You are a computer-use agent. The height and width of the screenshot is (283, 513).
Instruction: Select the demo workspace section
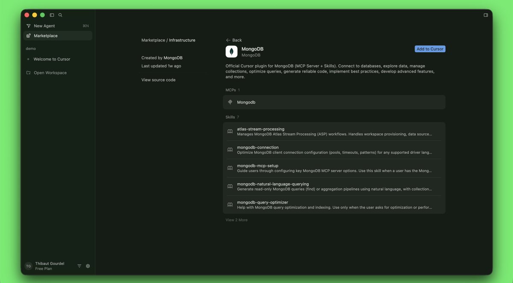pyautogui.click(x=30, y=48)
